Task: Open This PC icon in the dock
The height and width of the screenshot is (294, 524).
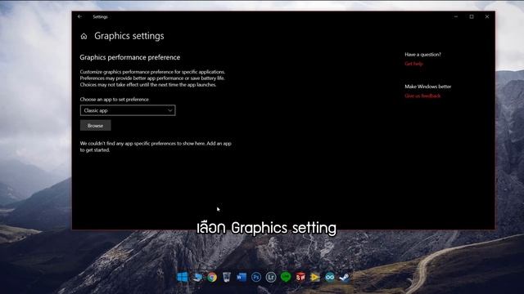Action: coord(197,277)
